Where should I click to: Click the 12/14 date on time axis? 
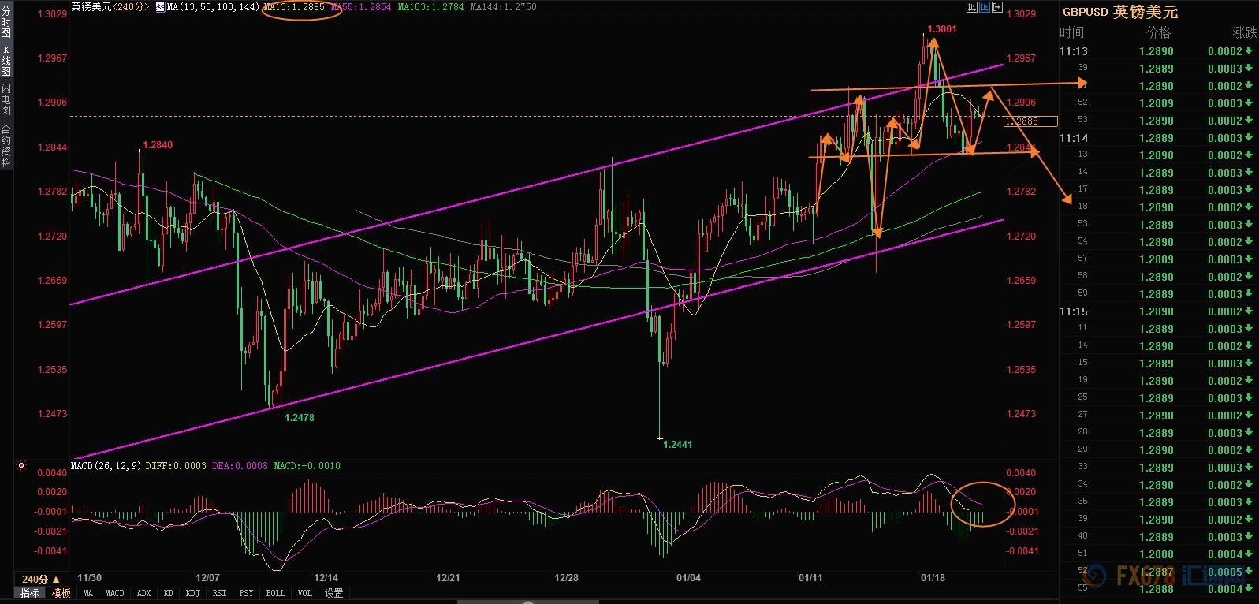pyautogui.click(x=326, y=578)
